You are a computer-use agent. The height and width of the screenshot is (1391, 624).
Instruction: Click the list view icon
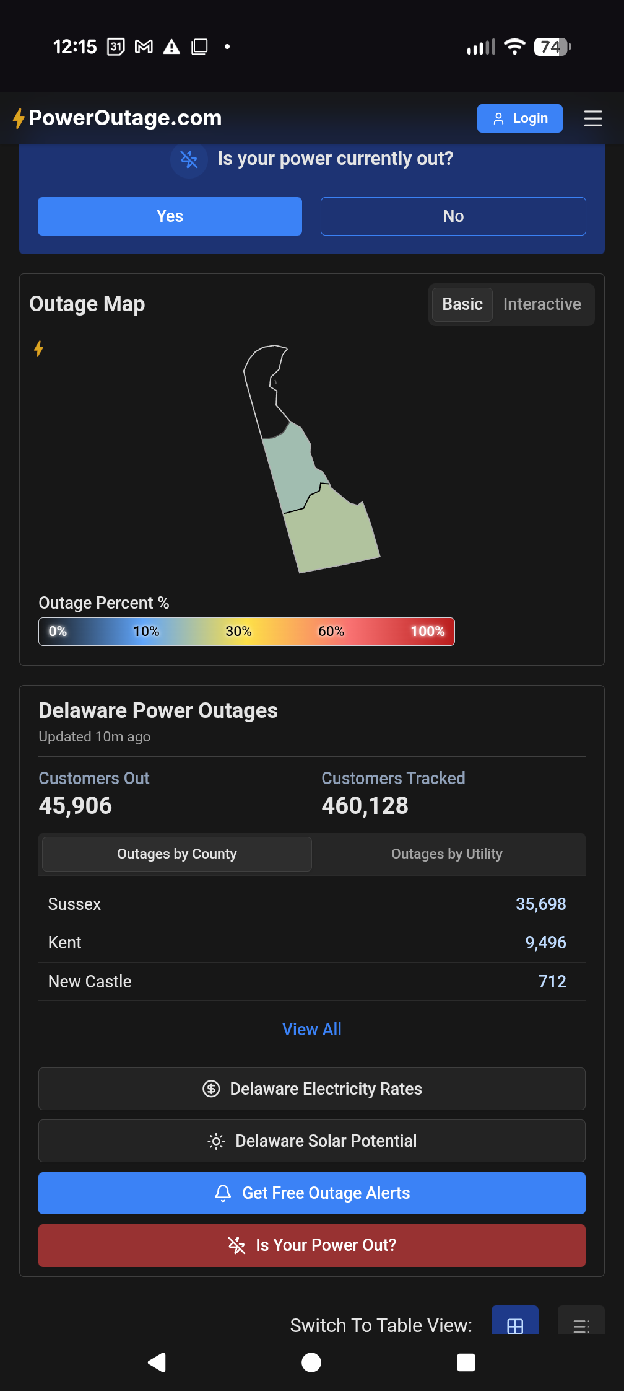[x=580, y=1324]
